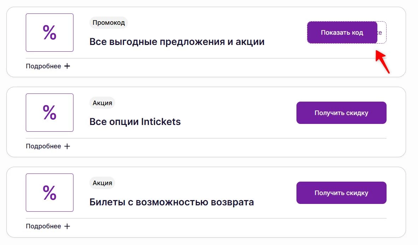Click the plus icon beside Подробнее on Intickets card
The image size is (418, 245).
[67, 146]
